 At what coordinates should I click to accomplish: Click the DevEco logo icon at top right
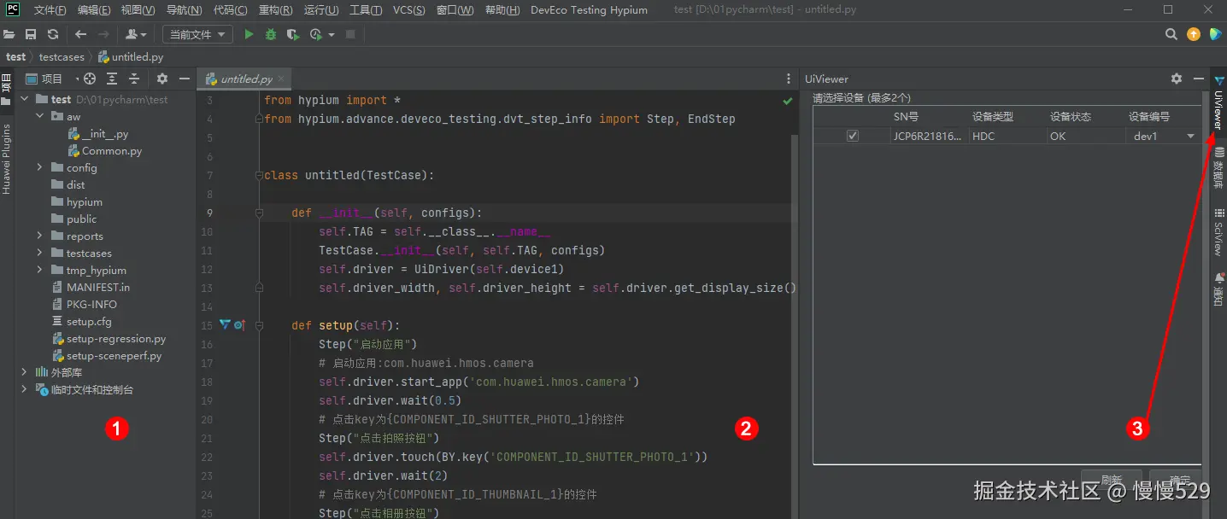click(1215, 34)
